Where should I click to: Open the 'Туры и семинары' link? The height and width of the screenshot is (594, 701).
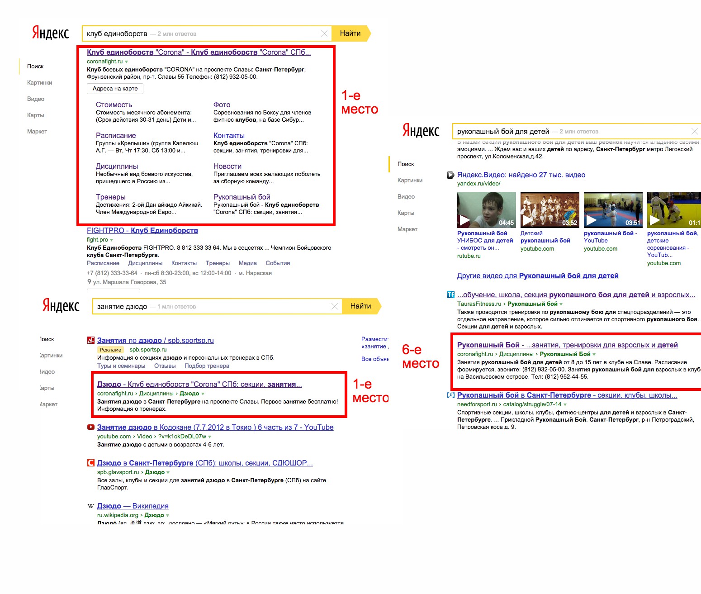tap(121, 366)
